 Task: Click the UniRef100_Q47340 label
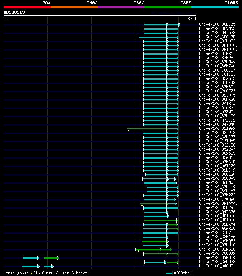point(217,124)
